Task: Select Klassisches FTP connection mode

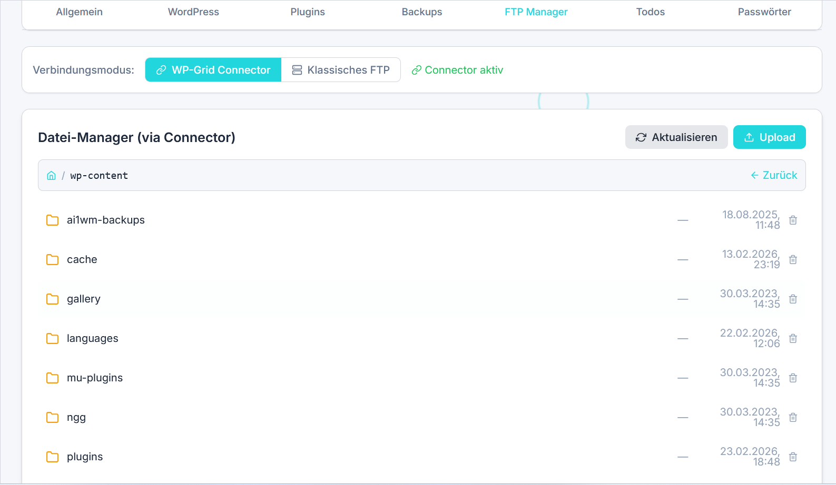Action: (341, 70)
